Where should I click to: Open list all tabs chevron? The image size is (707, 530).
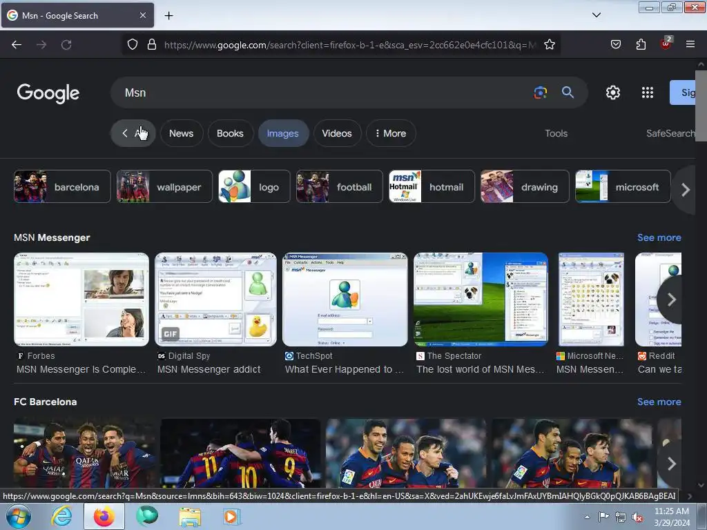coord(596,15)
